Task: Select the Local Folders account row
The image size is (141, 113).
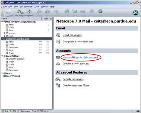Action: [26, 56]
